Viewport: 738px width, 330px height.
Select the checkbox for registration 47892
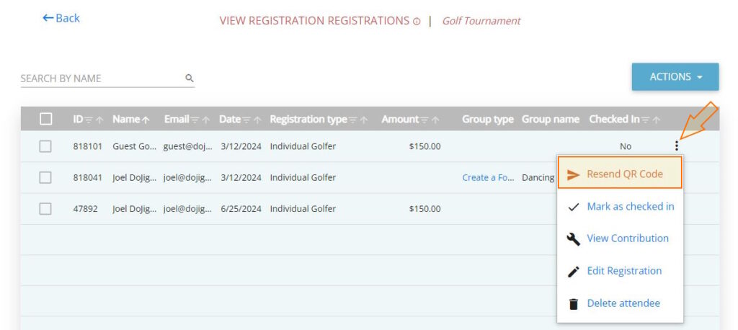pyautogui.click(x=45, y=208)
